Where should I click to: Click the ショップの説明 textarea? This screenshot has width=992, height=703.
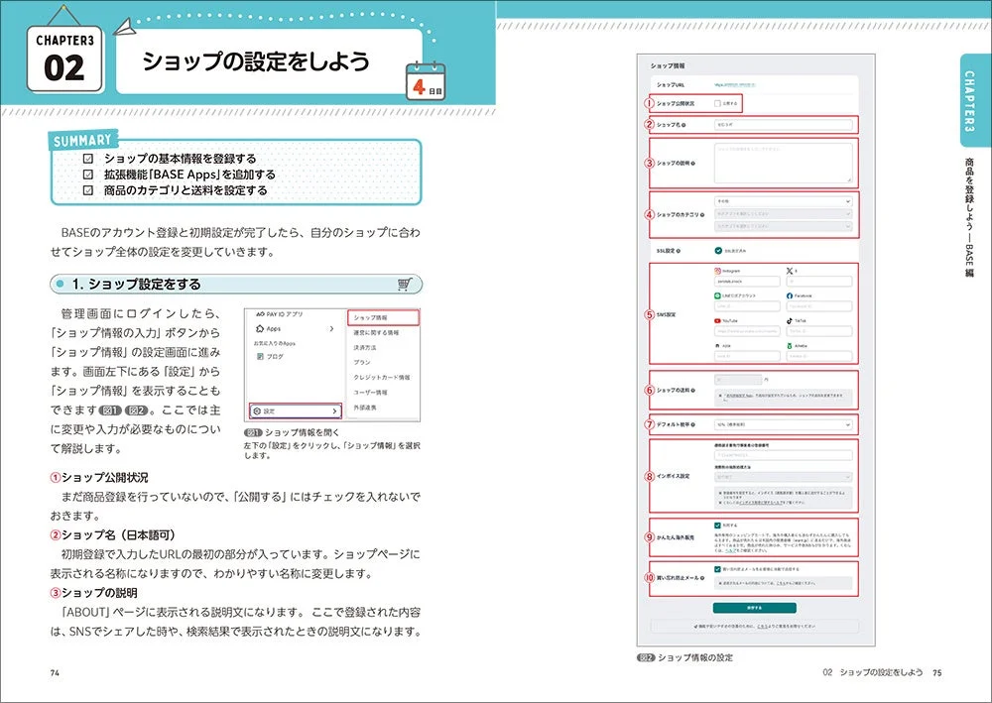click(x=784, y=163)
